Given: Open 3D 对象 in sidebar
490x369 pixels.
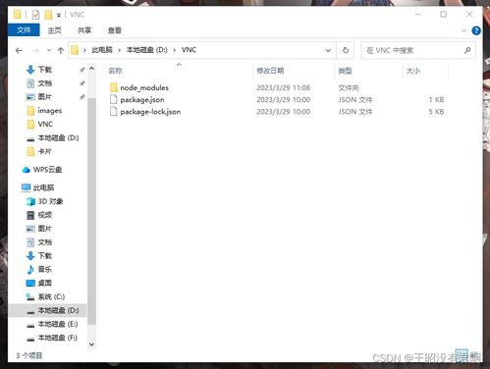Looking at the screenshot, I should 50,201.
